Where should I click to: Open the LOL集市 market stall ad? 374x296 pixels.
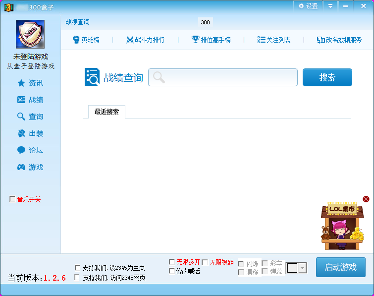coord(342,226)
